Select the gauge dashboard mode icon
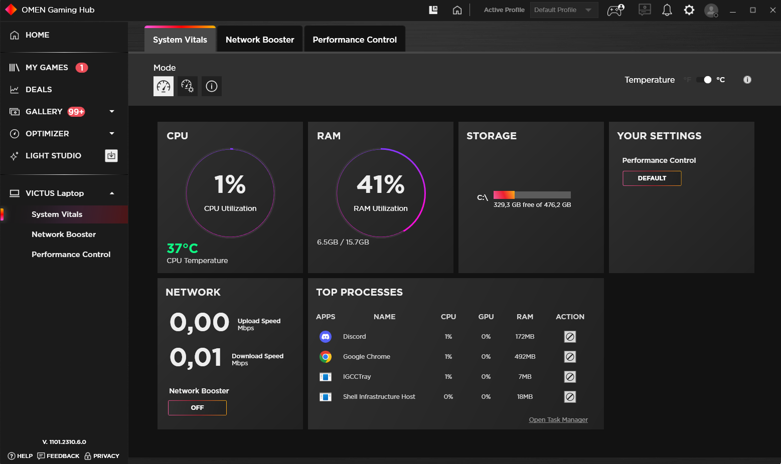Viewport: 781px width, 464px height. pyautogui.click(x=164, y=86)
